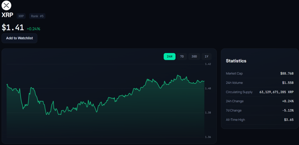Click the -5.13% 7d change value

coord(288,110)
